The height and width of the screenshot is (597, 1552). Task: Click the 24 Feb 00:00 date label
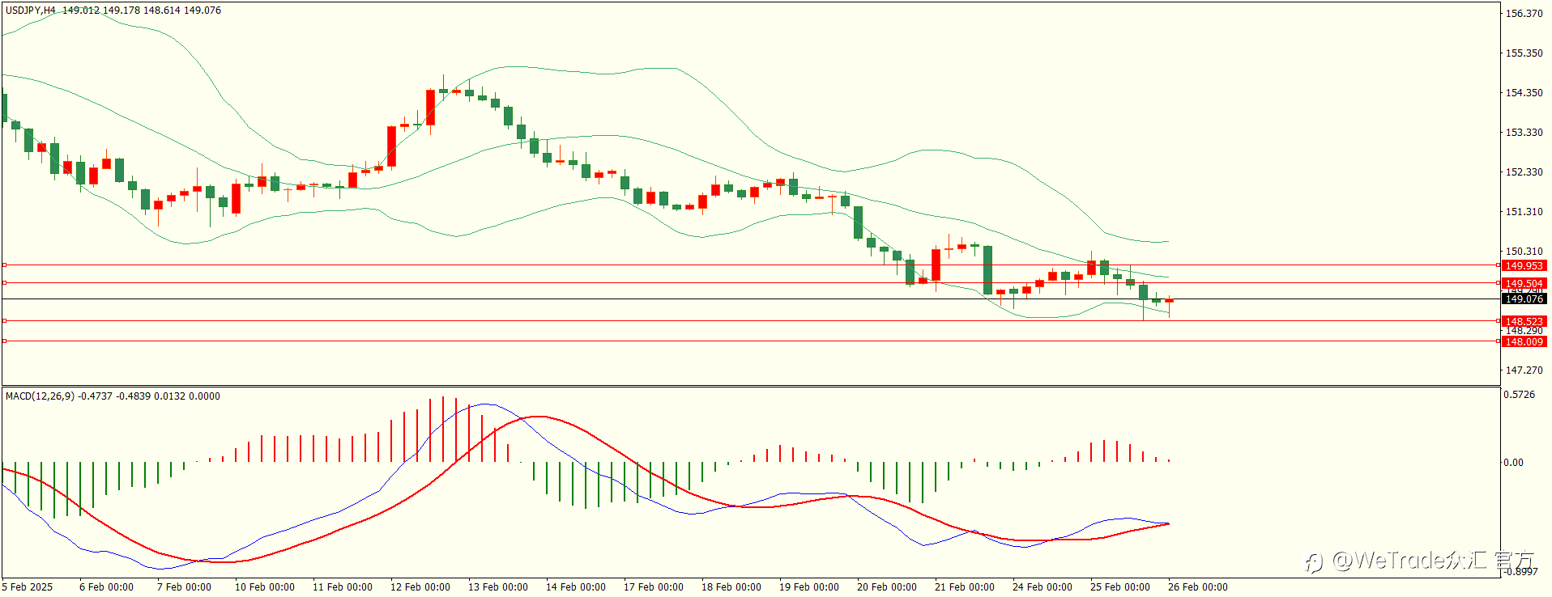click(1042, 587)
